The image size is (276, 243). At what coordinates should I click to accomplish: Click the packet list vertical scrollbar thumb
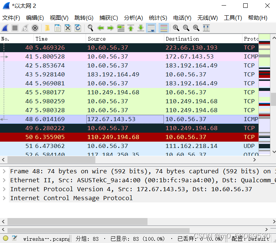[273, 99]
